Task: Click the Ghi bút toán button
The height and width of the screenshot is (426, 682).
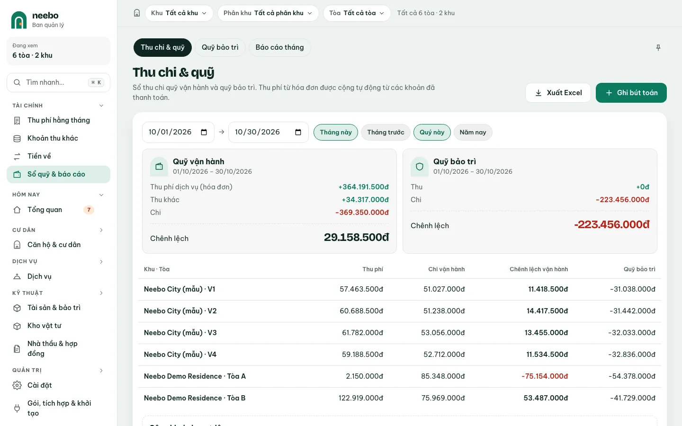Action: coord(631,93)
